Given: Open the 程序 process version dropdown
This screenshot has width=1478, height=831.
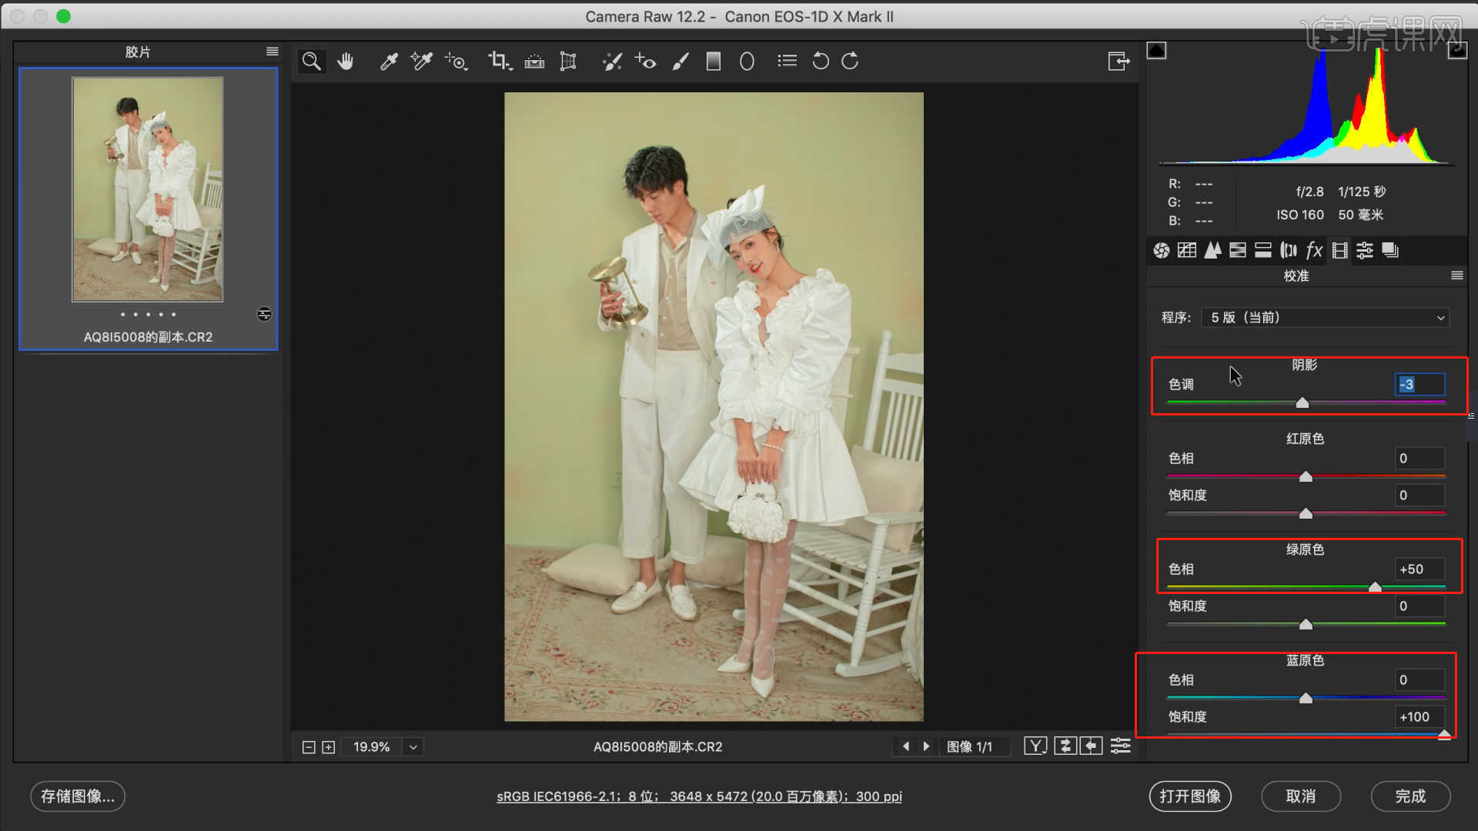Looking at the screenshot, I should tap(1326, 318).
